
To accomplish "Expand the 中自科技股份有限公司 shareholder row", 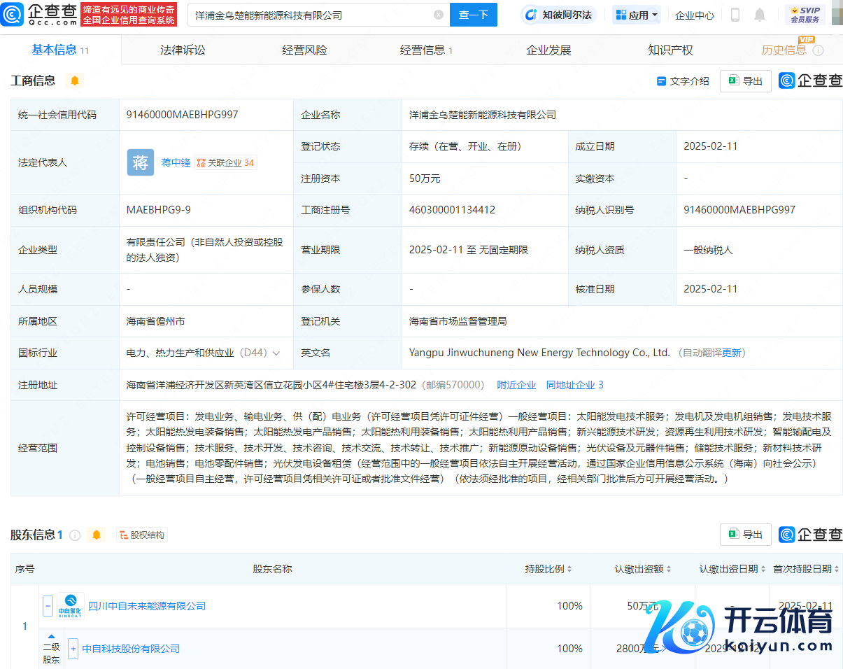I will click(x=73, y=649).
